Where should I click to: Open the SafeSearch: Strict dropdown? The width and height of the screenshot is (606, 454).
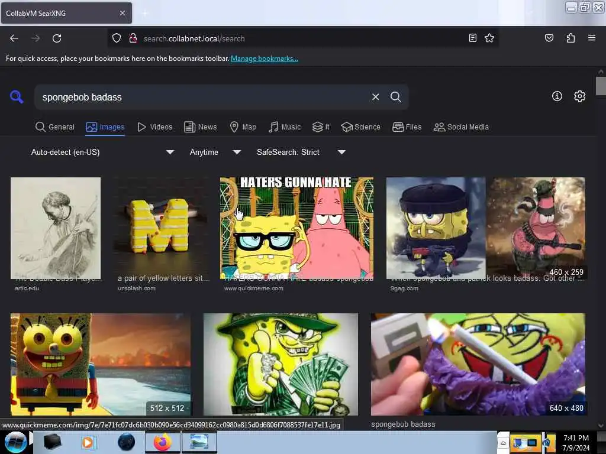click(301, 152)
